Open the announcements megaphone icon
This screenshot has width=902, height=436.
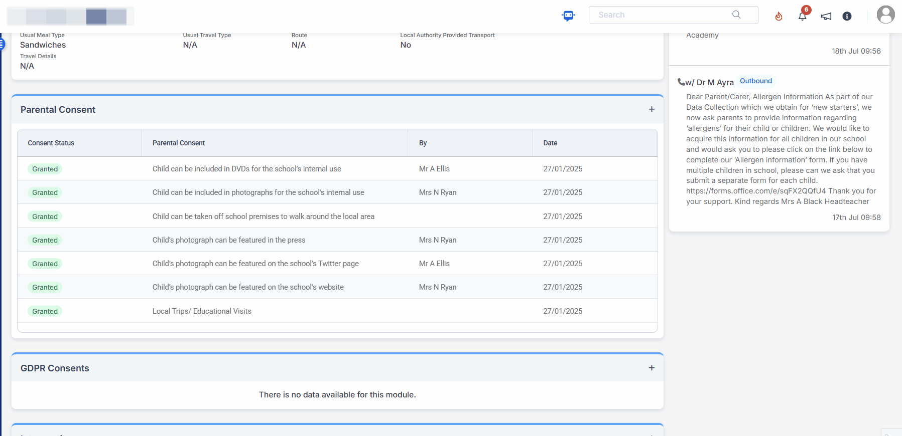(x=826, y=17)
